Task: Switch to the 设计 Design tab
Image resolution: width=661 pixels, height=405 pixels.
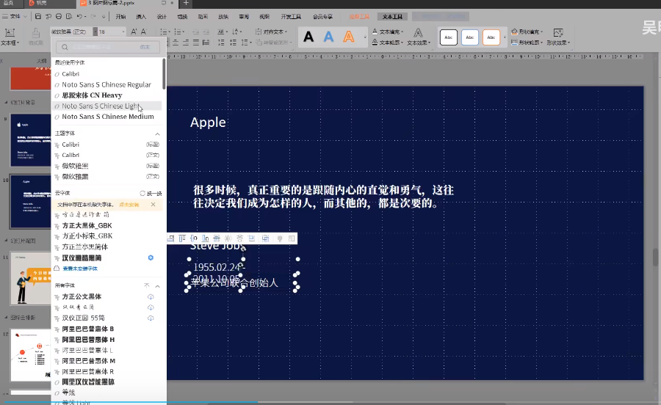Action: [162, 17]
